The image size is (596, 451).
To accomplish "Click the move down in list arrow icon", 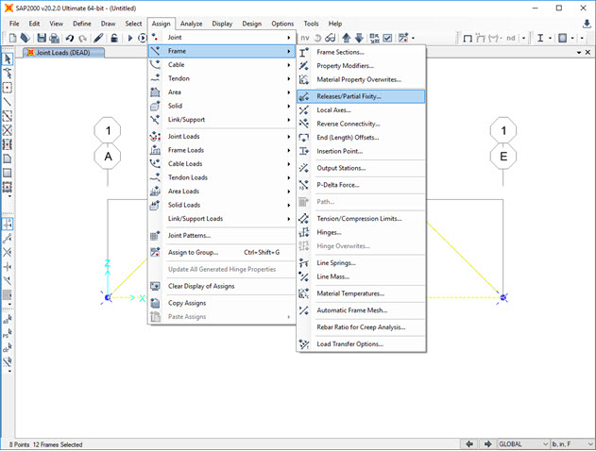I will pos(359,38).
